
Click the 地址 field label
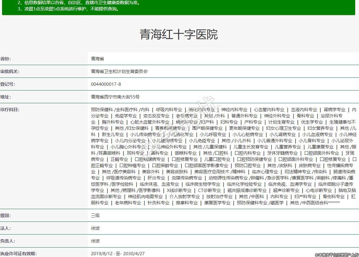tap(6, 97)
